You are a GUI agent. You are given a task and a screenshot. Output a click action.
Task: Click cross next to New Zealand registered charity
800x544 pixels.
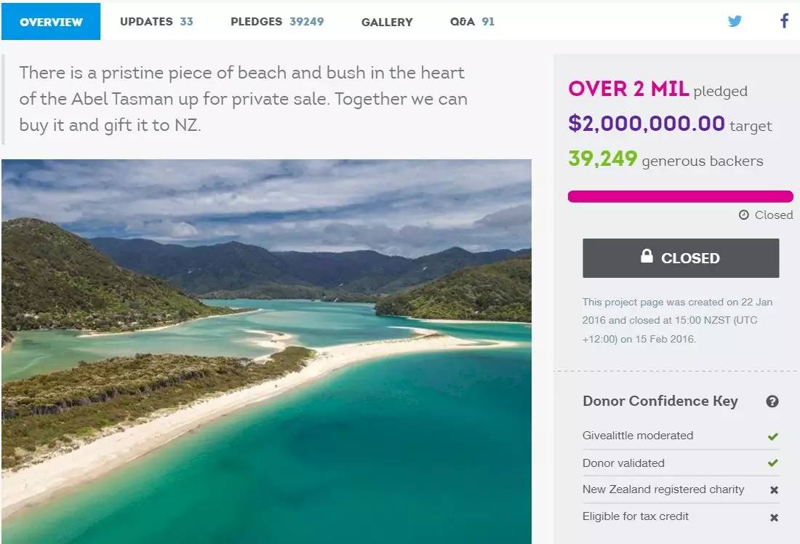coord(774,490)
